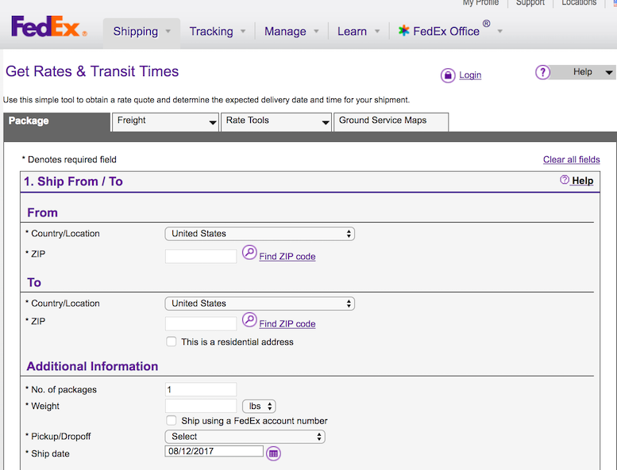Click the My Profile link in top bar
Viewport: 617px width, 470px height.
pos(480,2)
